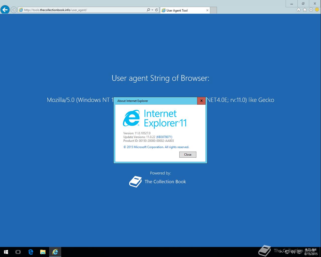Click the book logo beside The Collection Book
The width and height of the screenshot is (321, 257).
135,182
